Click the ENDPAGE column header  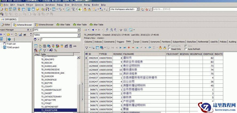(208, 54)
